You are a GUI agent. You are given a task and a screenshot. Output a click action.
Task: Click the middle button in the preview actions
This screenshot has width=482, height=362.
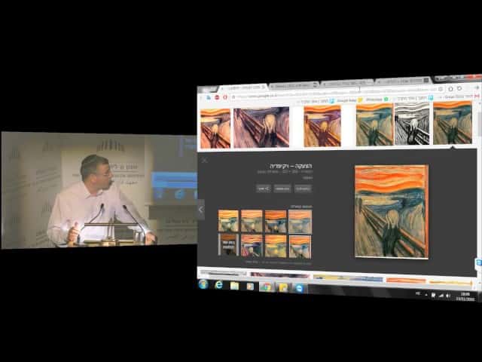pos(282,188)
